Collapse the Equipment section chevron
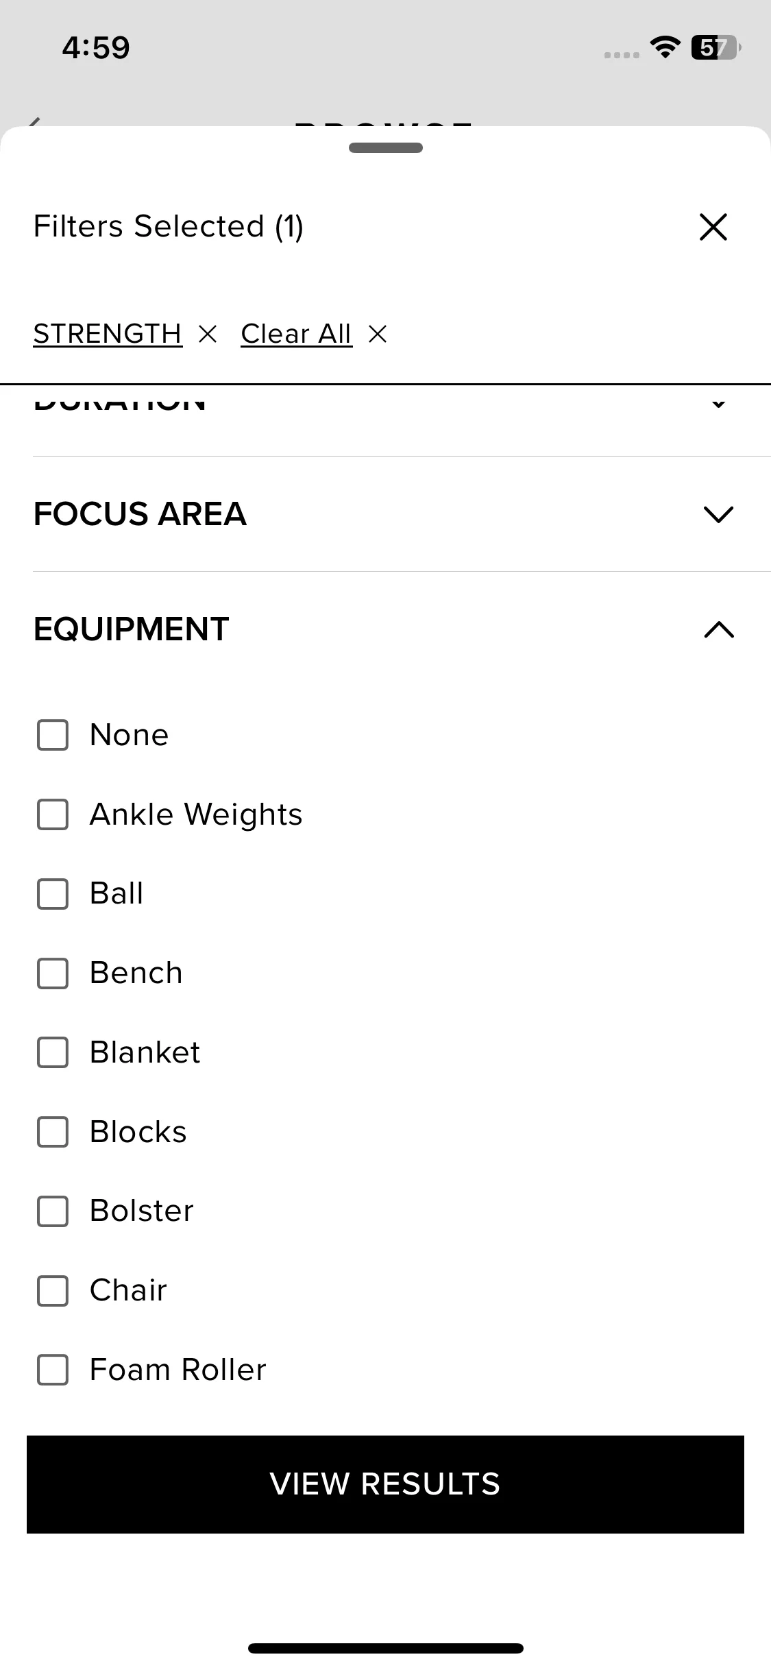 (x=718, y=629)
